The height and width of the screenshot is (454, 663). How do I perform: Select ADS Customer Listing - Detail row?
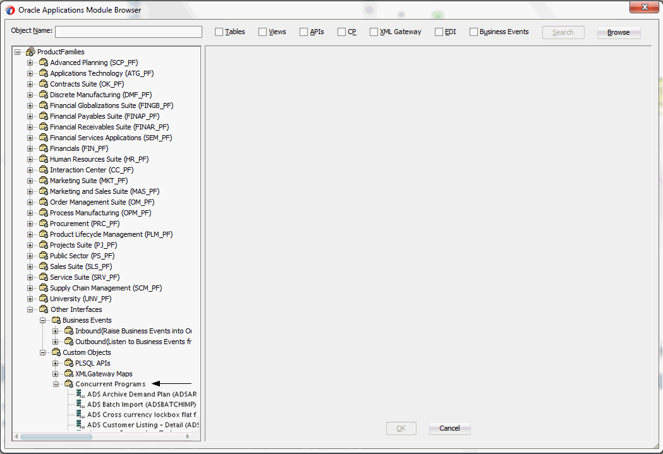(x=142, y=425)
